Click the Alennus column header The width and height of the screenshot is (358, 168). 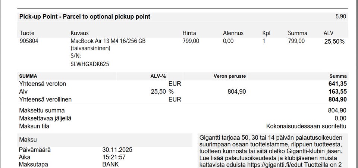(x=233, y=33)
